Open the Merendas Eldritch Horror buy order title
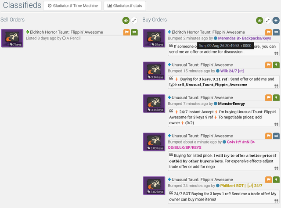281x208 pixels. coord(208,32)
